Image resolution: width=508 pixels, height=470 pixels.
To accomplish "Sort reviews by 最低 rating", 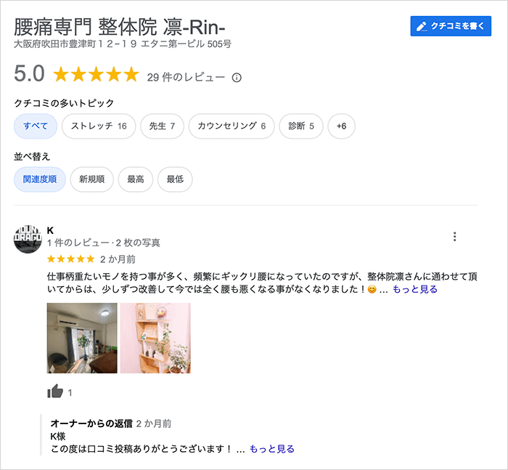I will [x=175, y=179].
